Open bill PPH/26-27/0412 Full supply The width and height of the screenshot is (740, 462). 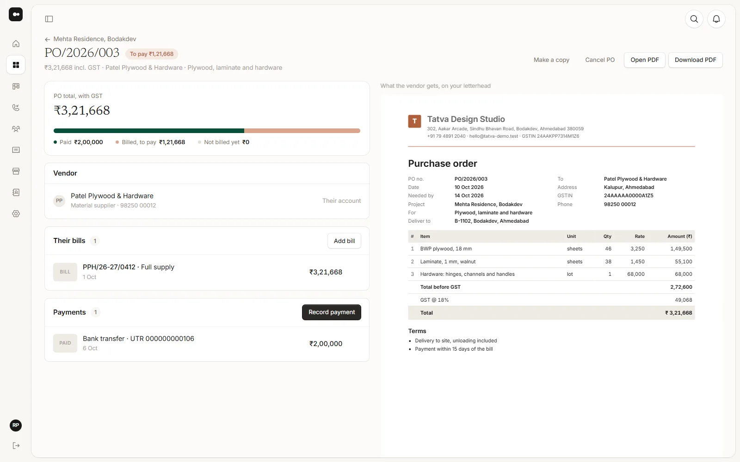coord(207,272)
